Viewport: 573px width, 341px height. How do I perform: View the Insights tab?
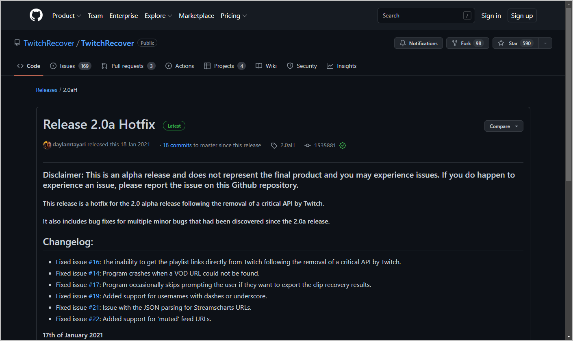coord(342,66)
